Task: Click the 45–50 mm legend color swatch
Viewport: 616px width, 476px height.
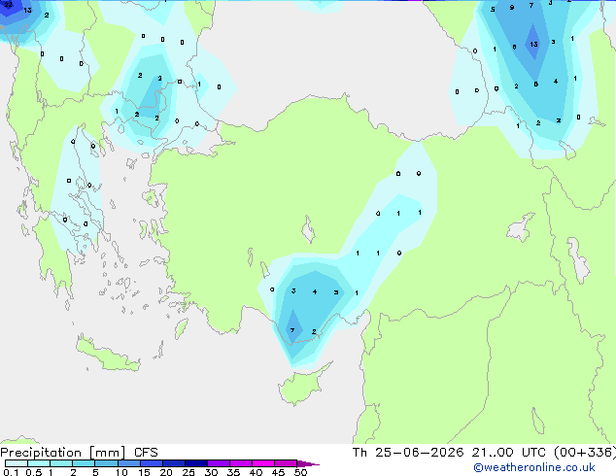Action: 286,463
